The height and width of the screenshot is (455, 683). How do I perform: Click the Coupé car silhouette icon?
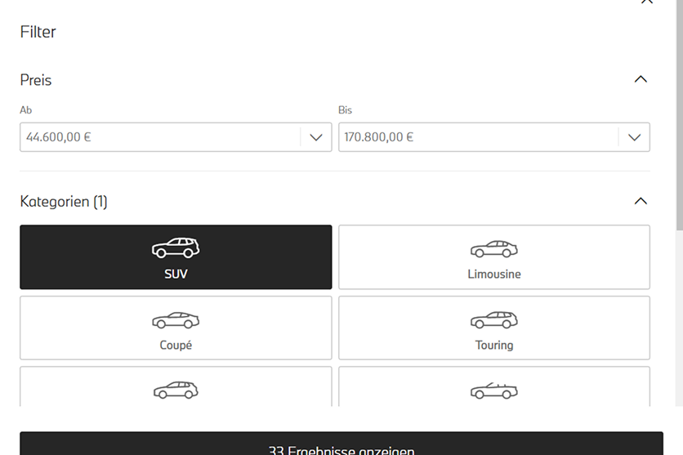(176, 319)
